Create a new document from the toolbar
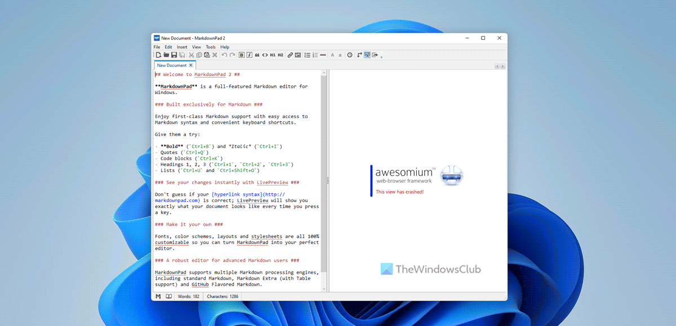Viewport: 676px width, 326px height. tap(158, 55)
